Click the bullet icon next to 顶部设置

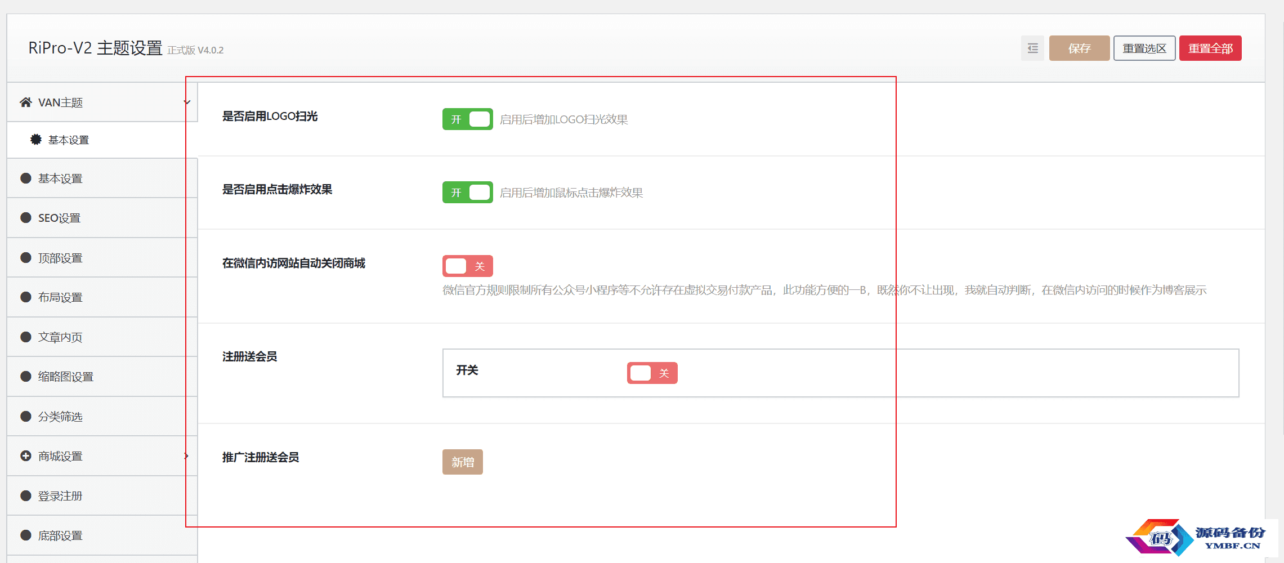(26, 258)
